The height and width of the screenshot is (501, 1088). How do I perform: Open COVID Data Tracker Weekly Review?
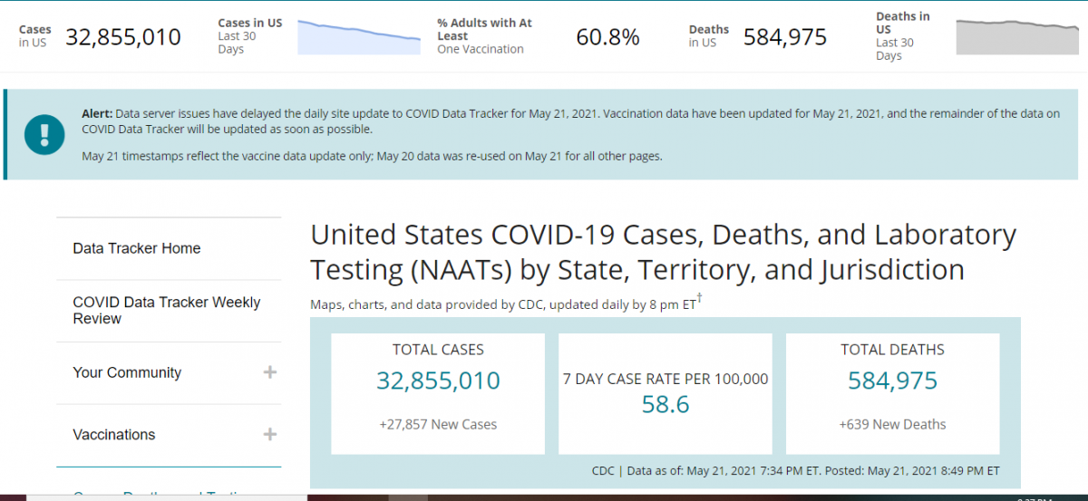click(x=166, y=311)
